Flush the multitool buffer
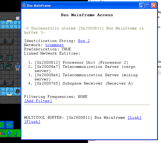 (x=32, y=122)
